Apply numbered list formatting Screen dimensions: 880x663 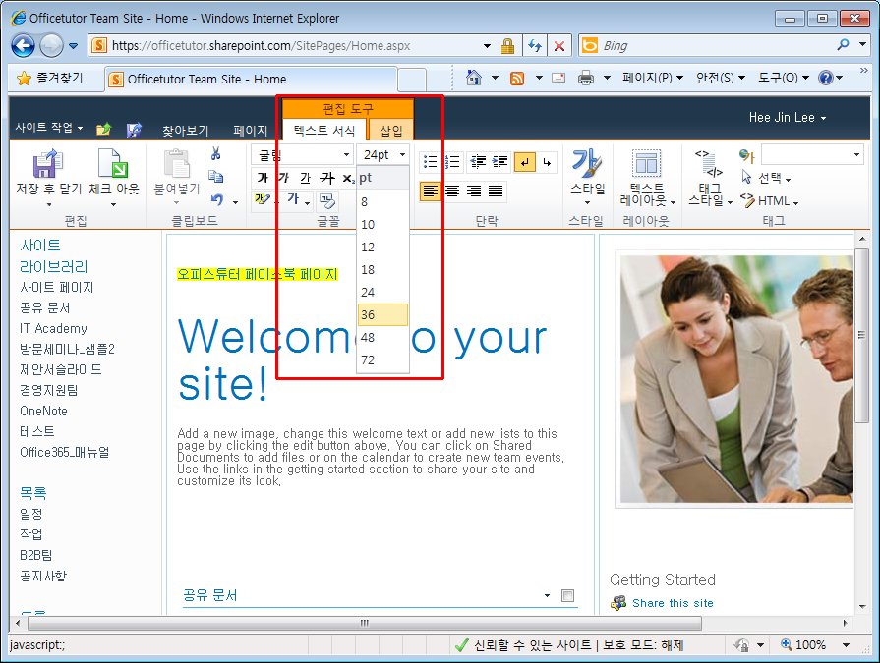point(452,162)
